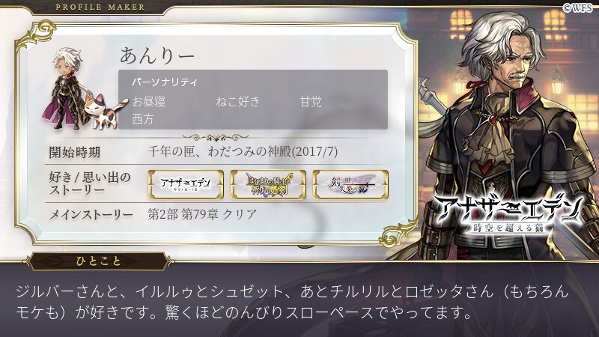This screenshot has height=337, width=599.
Task: Select the 'はじまりの騎士と祈りの魔剣' story badge
Action: [x=268, y=185]
